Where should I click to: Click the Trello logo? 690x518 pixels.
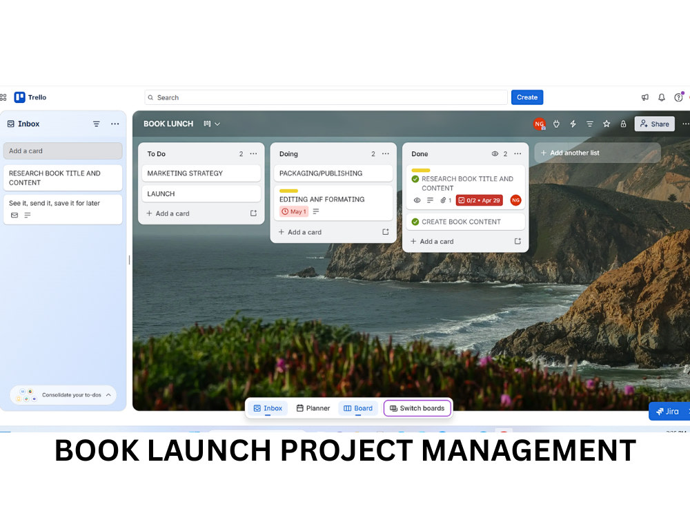coord(30,97)
